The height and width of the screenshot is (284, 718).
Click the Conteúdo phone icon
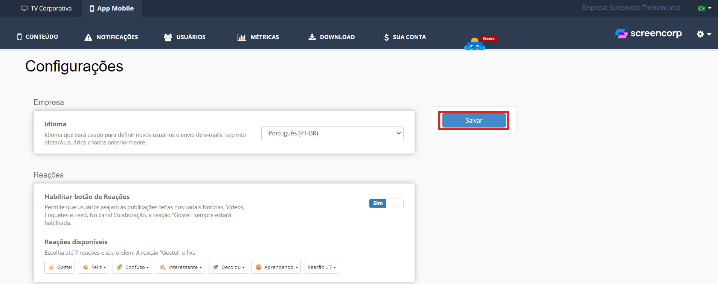tap(20, 37)
